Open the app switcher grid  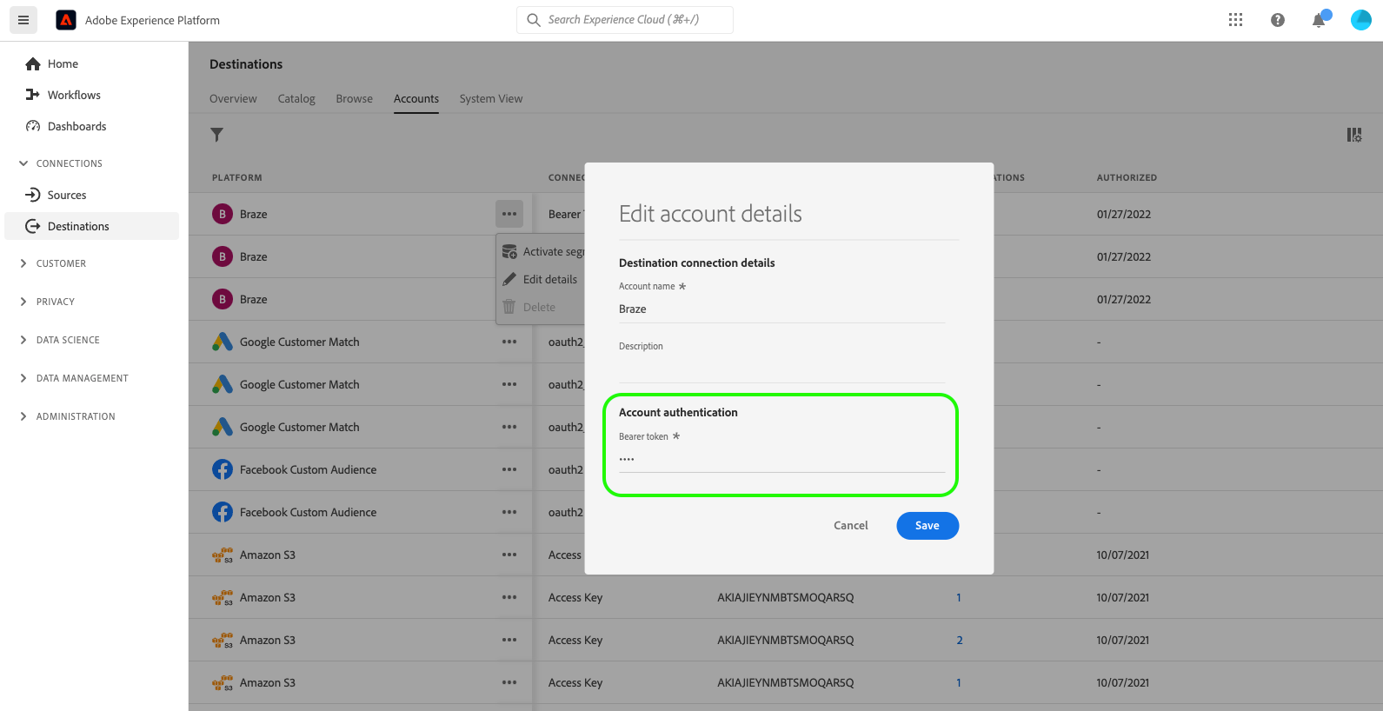click(1235, 20)
